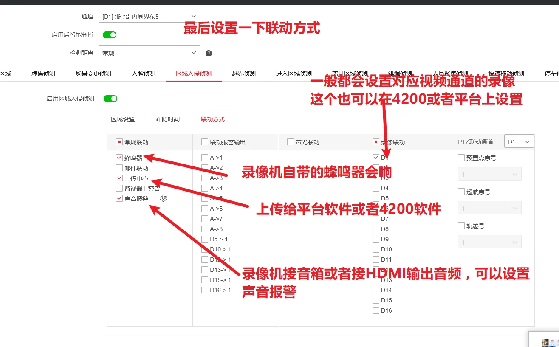Switch to the 区域设置 tab

pos(123,119)
